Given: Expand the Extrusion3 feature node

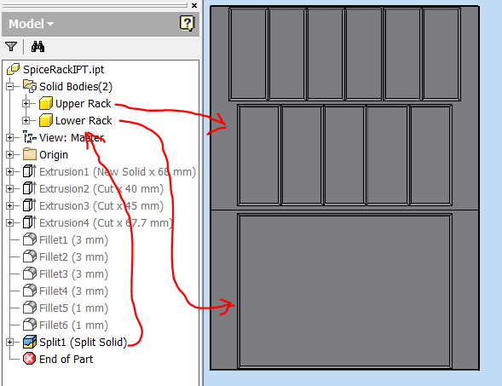Looking at the screenshot, I should (10, 205).
